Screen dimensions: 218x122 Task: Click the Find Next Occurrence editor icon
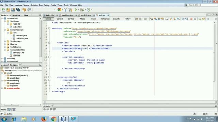pos(159,19)
